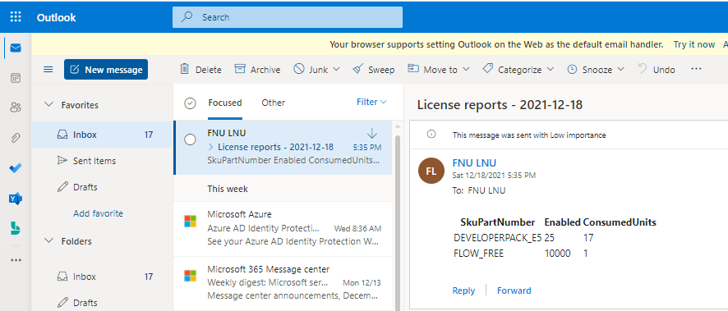Click the Categorize tag icon
The height and width of the screenshot is (311, 728).
click(x=488, y=69)
